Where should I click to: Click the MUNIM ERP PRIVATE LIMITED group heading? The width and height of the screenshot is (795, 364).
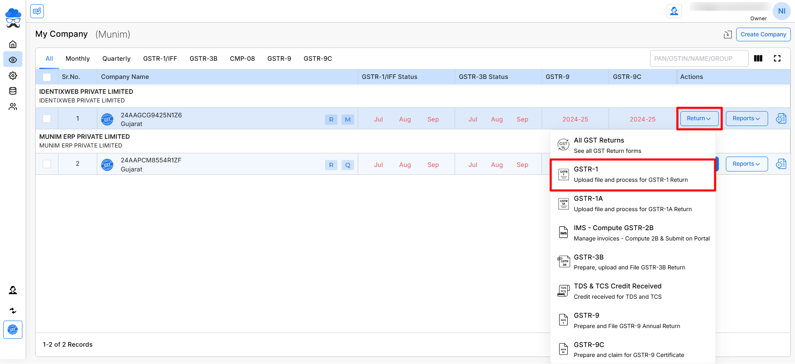tap(84, 137)
